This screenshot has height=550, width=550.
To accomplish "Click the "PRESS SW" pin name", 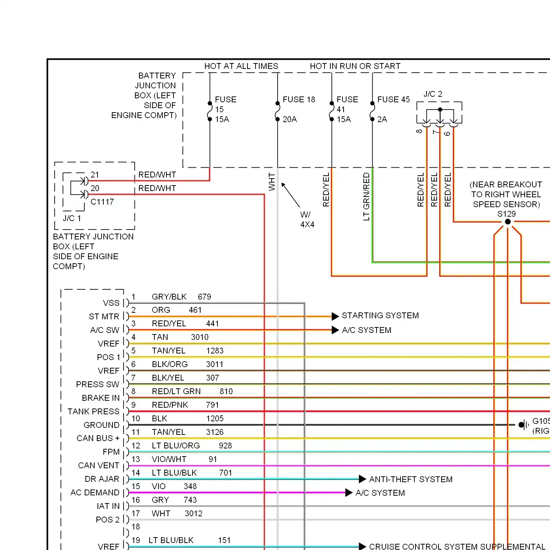I will click(98, 385).
